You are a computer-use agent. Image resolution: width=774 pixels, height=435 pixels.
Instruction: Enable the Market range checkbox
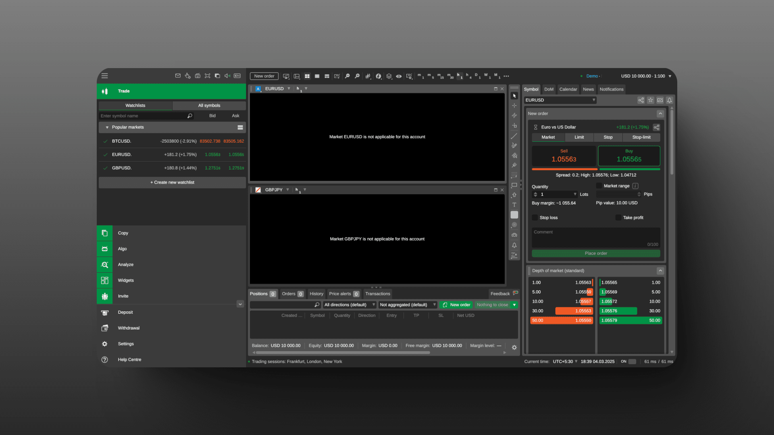[x=599, y=186]
